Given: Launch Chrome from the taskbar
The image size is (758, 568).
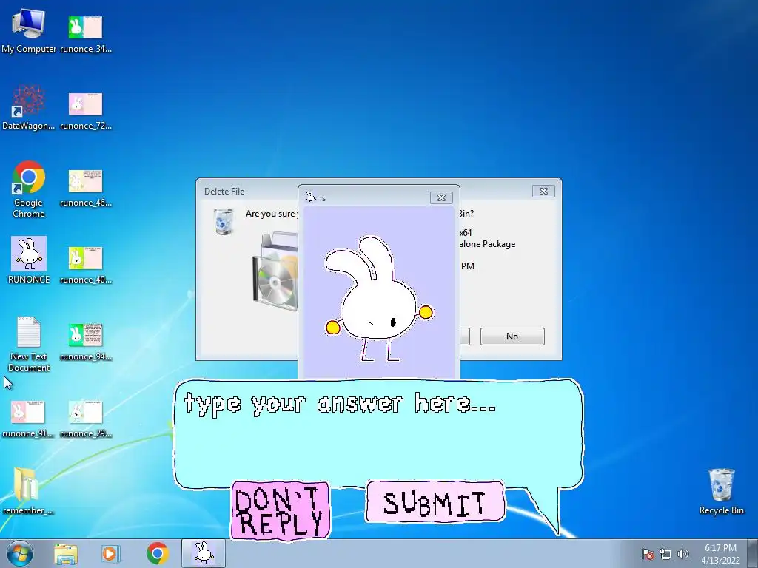Looking at the screenshot, I should 157,553.
